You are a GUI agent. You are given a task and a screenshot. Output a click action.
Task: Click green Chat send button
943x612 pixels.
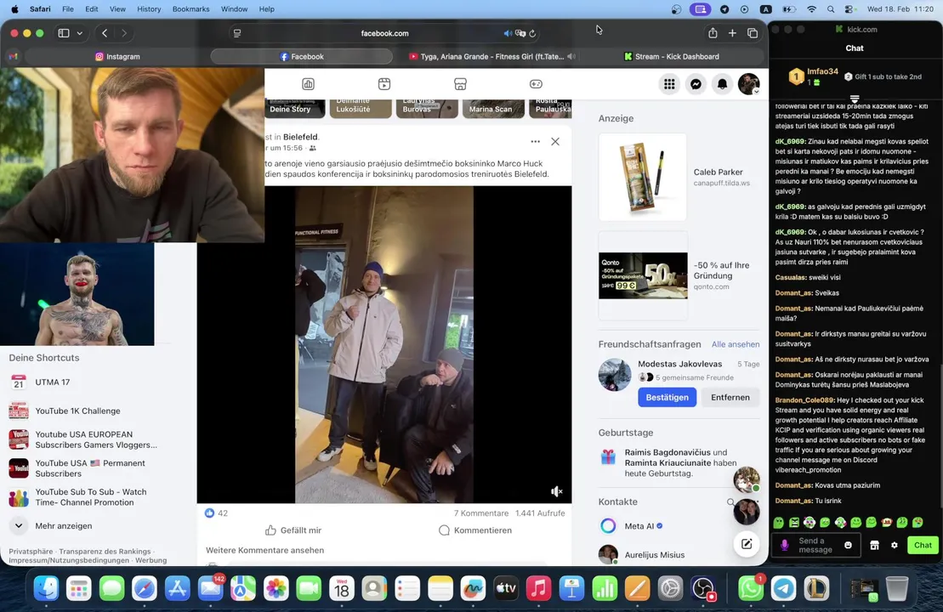point(923,545)
